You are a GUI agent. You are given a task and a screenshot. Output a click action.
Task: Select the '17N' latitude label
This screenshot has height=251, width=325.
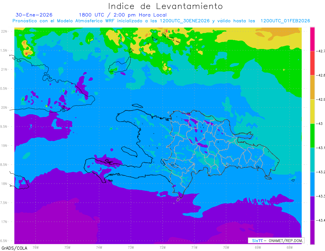coord(4,222)
